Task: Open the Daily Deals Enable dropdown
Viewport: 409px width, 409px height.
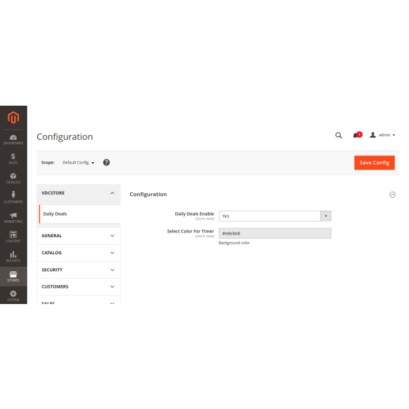Action: 275,215
